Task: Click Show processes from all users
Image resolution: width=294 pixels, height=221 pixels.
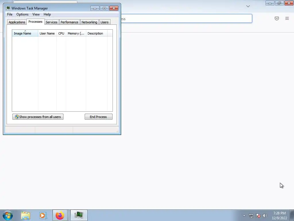Action: coord(38,117)
